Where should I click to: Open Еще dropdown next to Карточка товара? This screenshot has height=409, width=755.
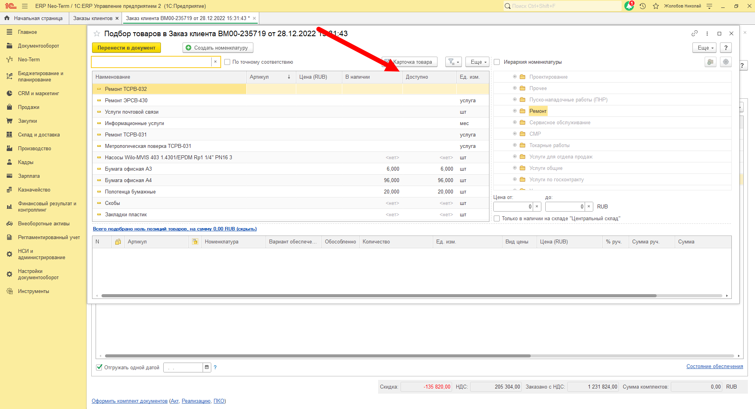click(477, 62)
